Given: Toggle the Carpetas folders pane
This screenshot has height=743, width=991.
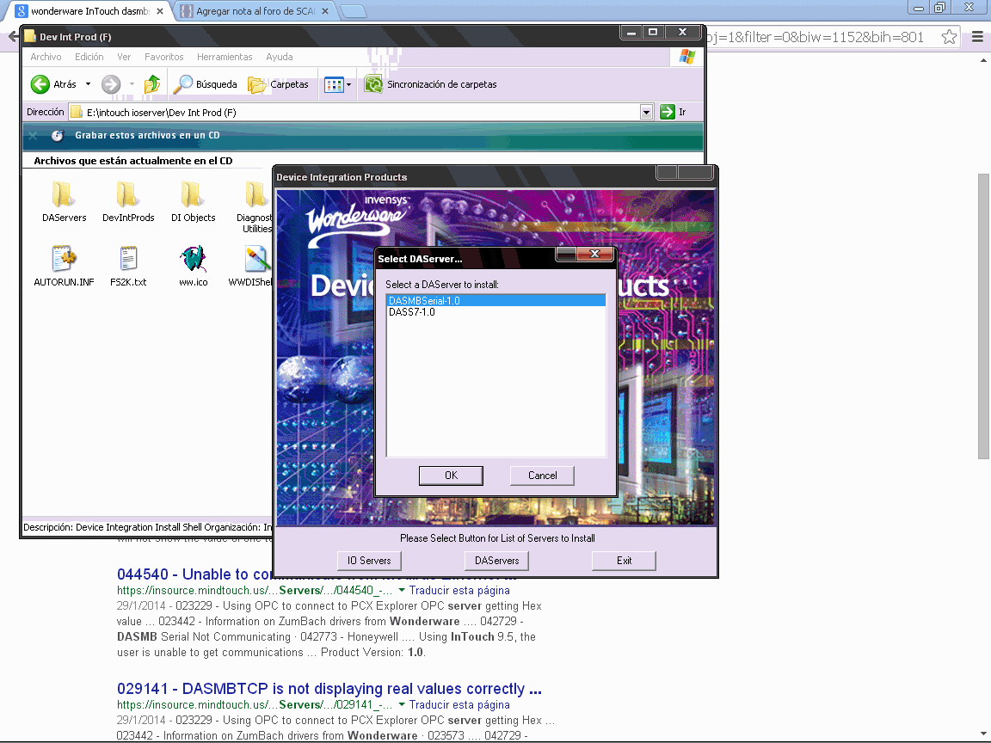Looking at the screenshot, I should coord(278,84).
